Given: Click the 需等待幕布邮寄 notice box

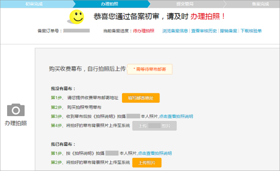Looking at the screenshot, I should (150, 69).
